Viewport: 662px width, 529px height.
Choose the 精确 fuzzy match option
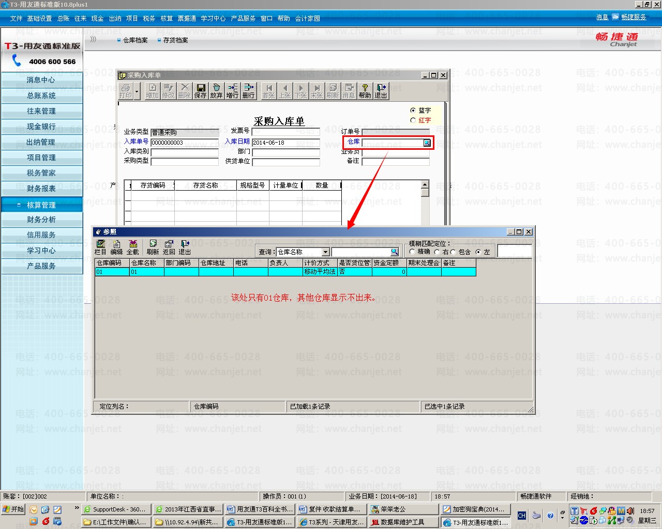pyautogui.click(x=412, y=252)
